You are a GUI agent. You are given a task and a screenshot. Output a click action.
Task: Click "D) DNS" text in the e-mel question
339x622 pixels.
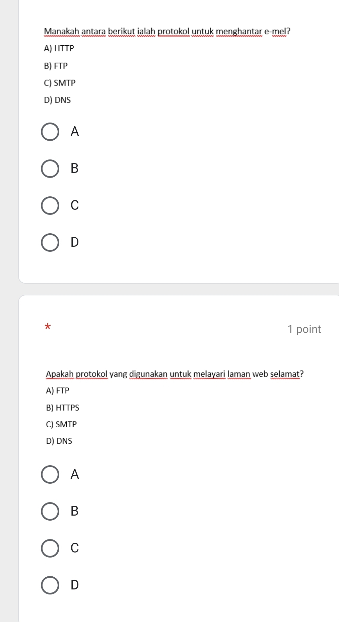pyautogui.click(x=57, y=100)
